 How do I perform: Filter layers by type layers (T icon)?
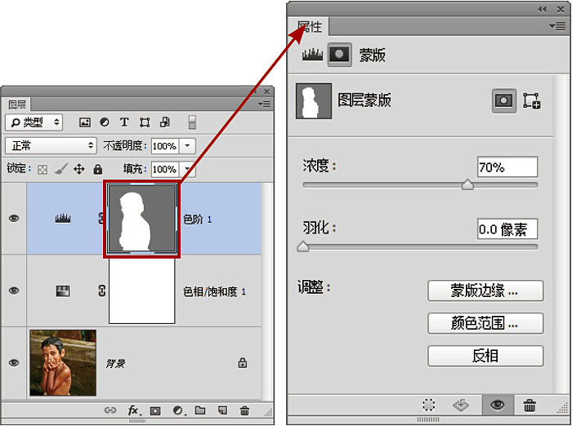pyautogui.click(x=124, y=122)
